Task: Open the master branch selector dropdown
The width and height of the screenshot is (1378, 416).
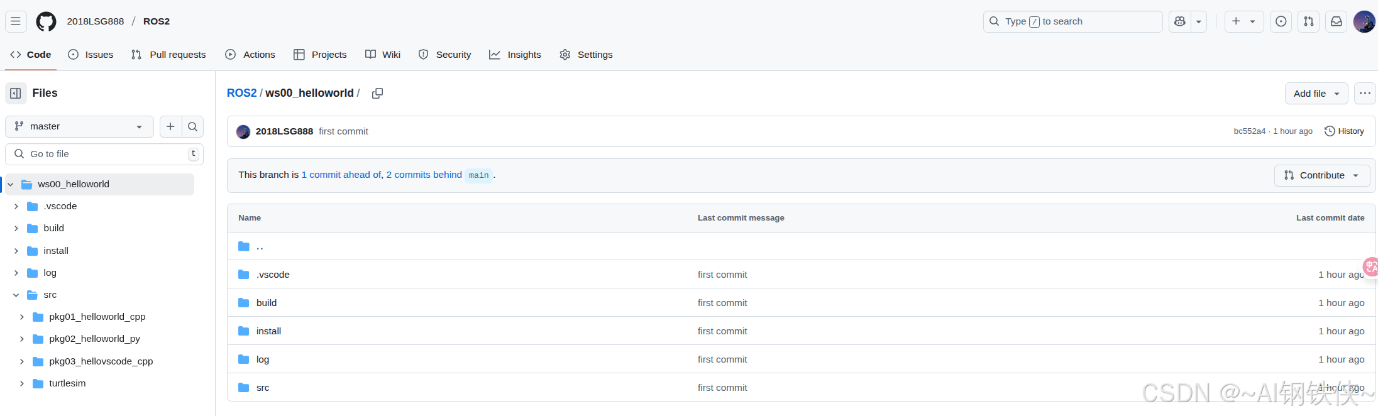Action: [x=79, y=126]
